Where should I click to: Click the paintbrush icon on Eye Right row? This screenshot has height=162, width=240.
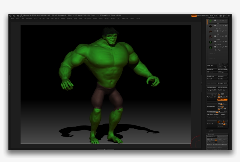(223, 47)
